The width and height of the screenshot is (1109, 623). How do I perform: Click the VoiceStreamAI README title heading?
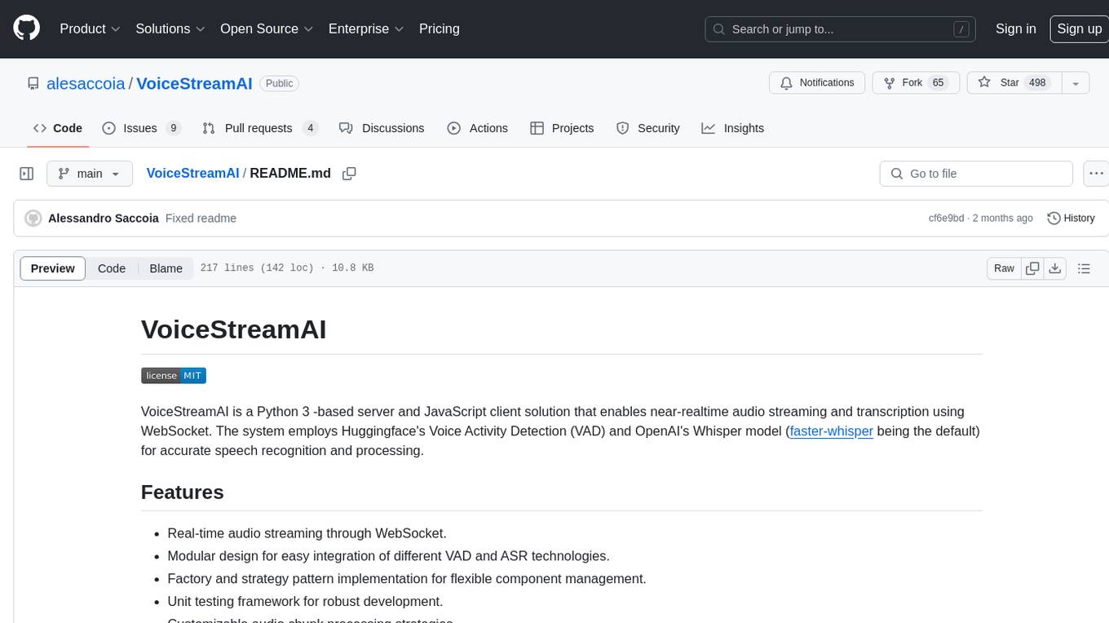coord(234,329)
